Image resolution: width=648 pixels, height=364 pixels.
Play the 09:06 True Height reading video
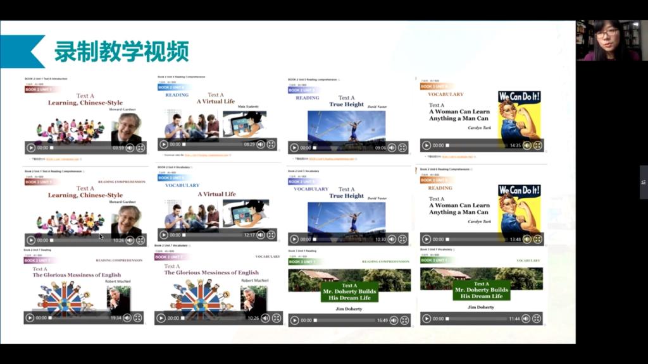click(x=294, y=148)
